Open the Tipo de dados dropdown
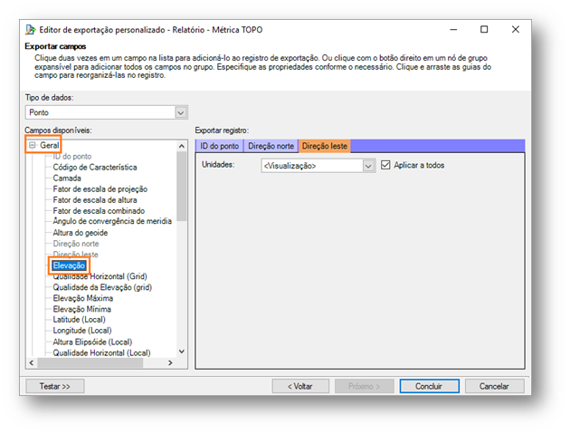 click(179, 112)
